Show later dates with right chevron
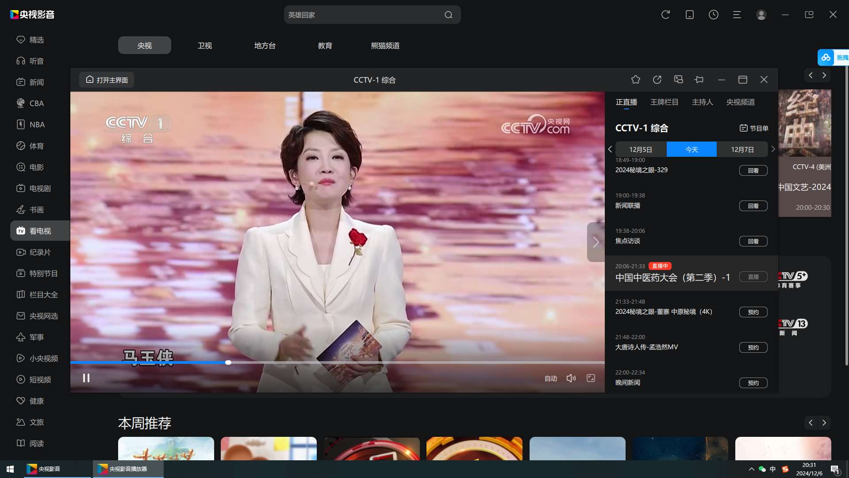This screenshot has width=849, height=478. click(773, 149)
